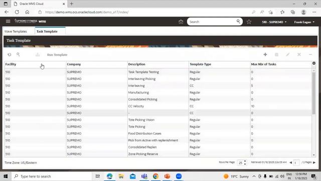
Task: Select the Zone Picking Reserve row
Action: [158, 154]
